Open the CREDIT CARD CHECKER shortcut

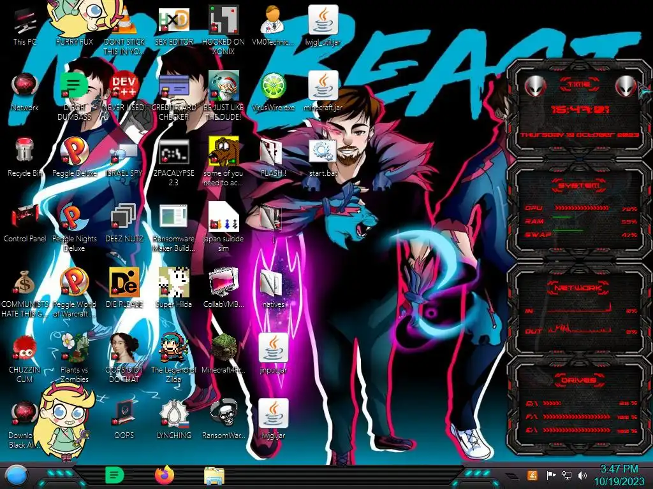tap(173, 86)
